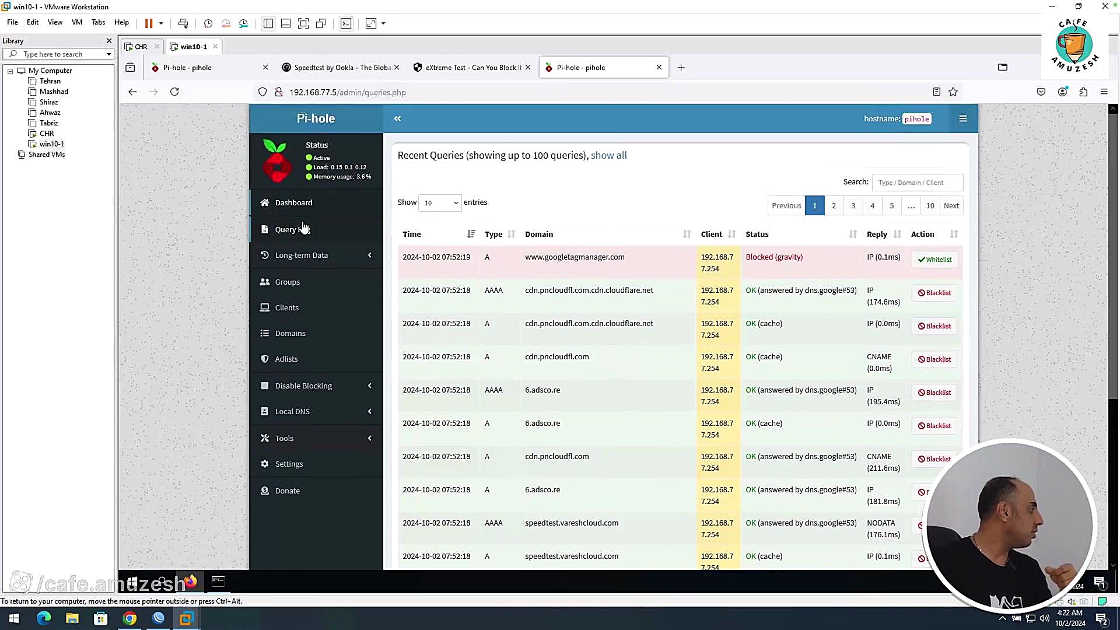Viewport: 1120px width, 630px height.
Task: Open VMware File menu
Action: [x=12, y=22]
